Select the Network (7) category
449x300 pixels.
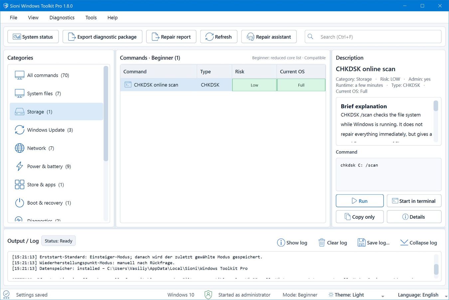(x=57, y=148)
